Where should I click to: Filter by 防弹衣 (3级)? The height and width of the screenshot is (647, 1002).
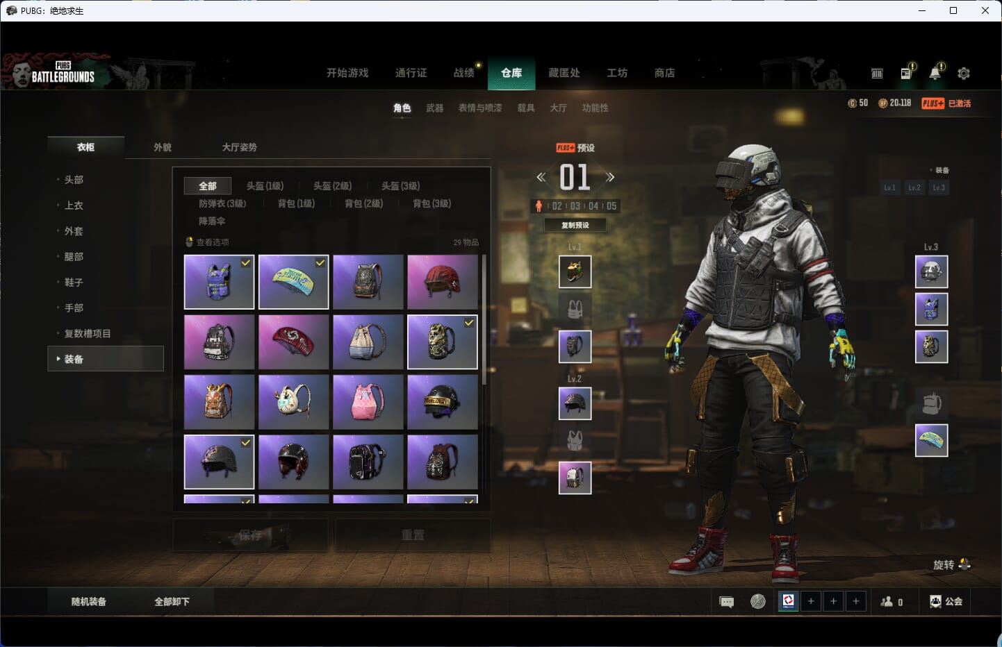tap(222, 203)
